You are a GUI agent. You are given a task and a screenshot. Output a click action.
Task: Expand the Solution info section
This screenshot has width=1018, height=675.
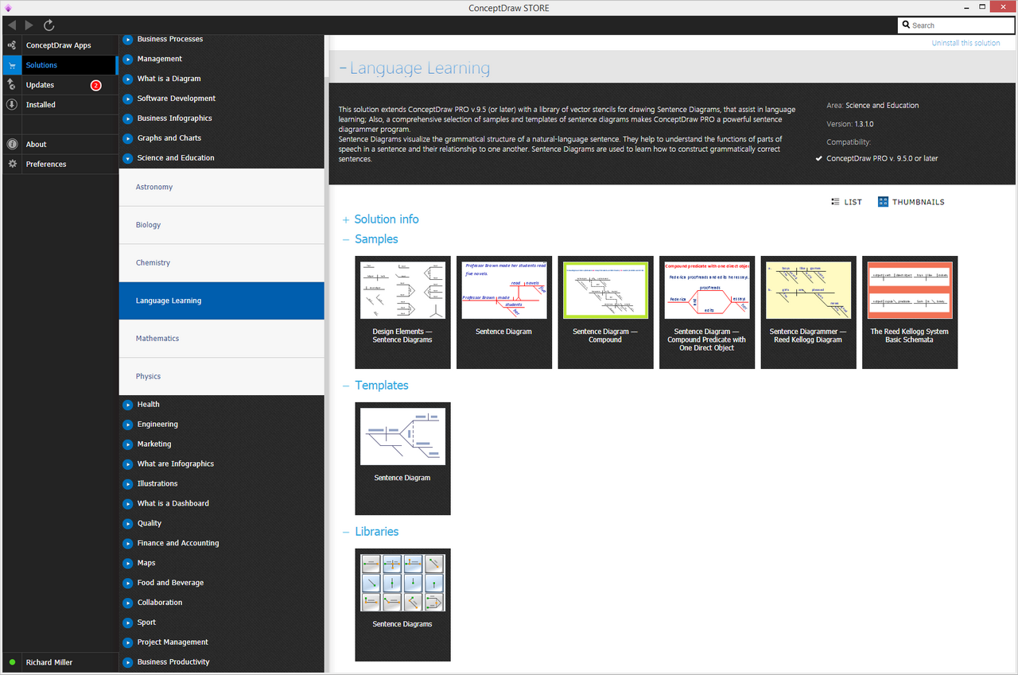click(x=346, y=219)
